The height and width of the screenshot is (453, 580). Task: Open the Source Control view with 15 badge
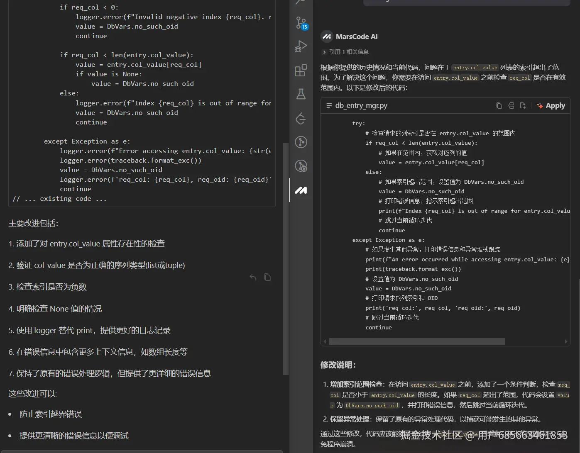[301, 23]
